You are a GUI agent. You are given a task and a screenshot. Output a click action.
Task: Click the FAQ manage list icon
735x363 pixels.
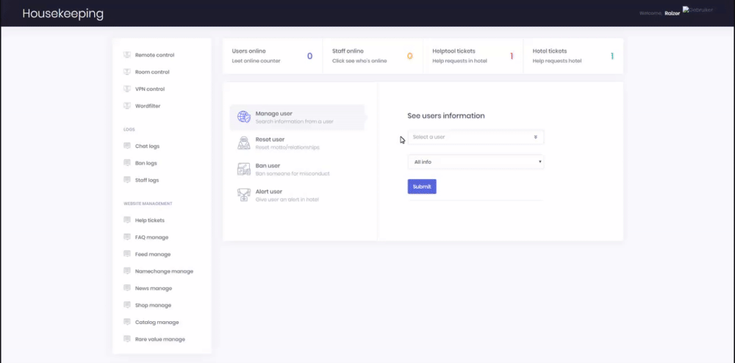pyautogui.click(x=126, y=237)
